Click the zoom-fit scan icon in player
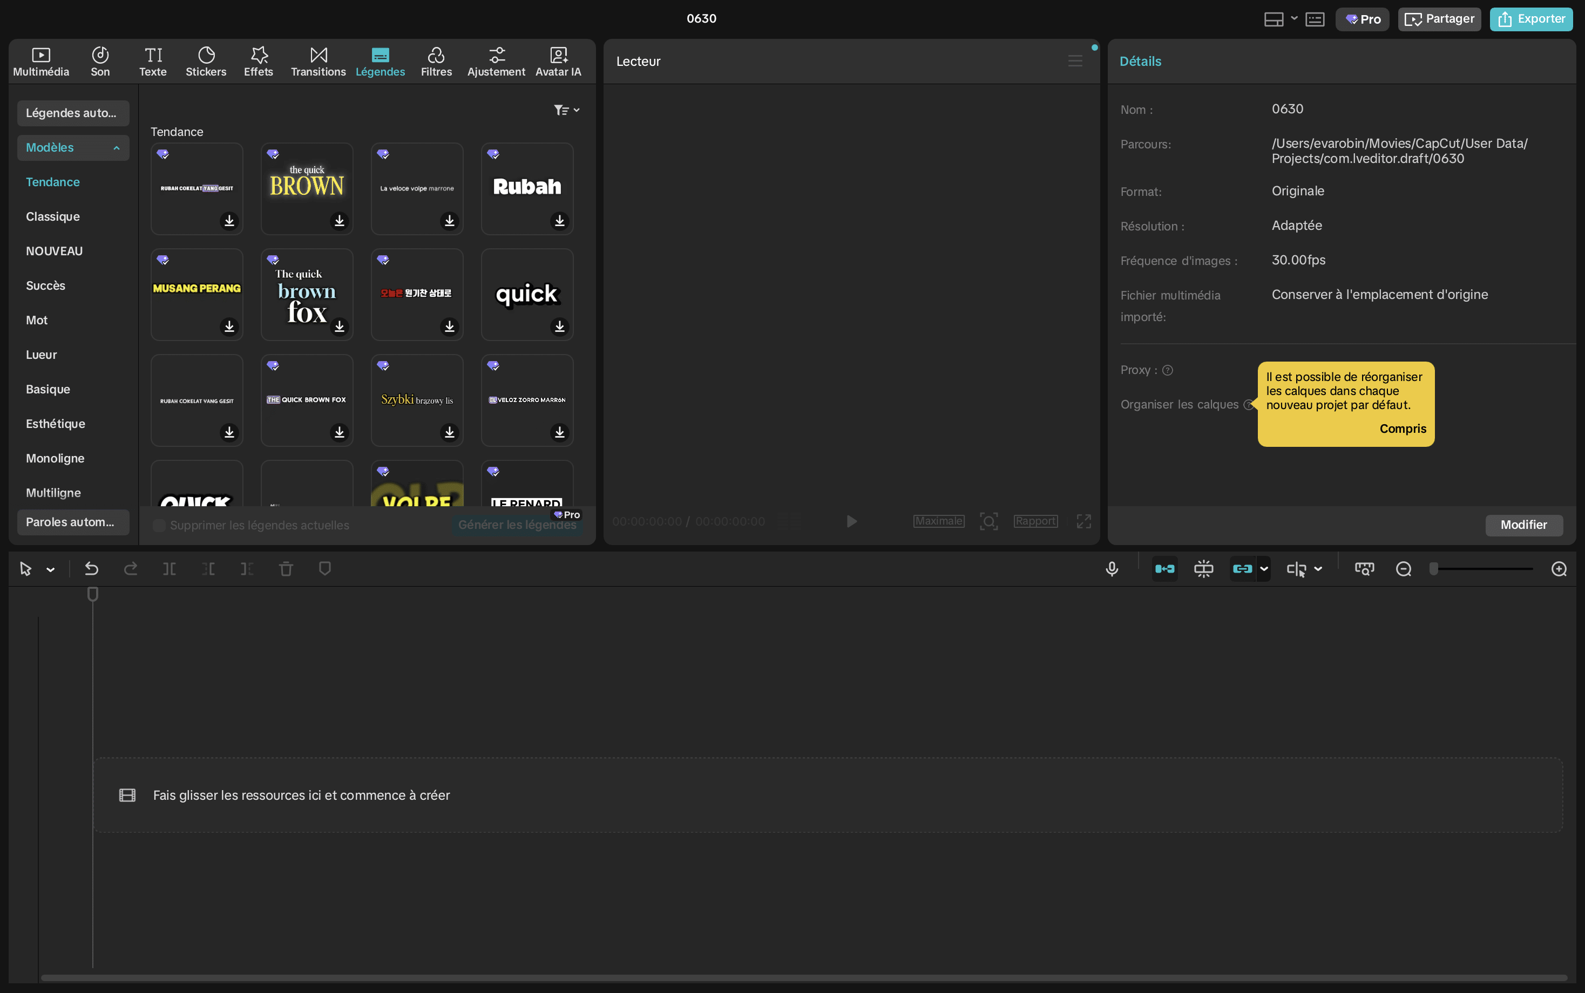The width and height of the screenshot is (1585, 993). (x=988, y=521)
